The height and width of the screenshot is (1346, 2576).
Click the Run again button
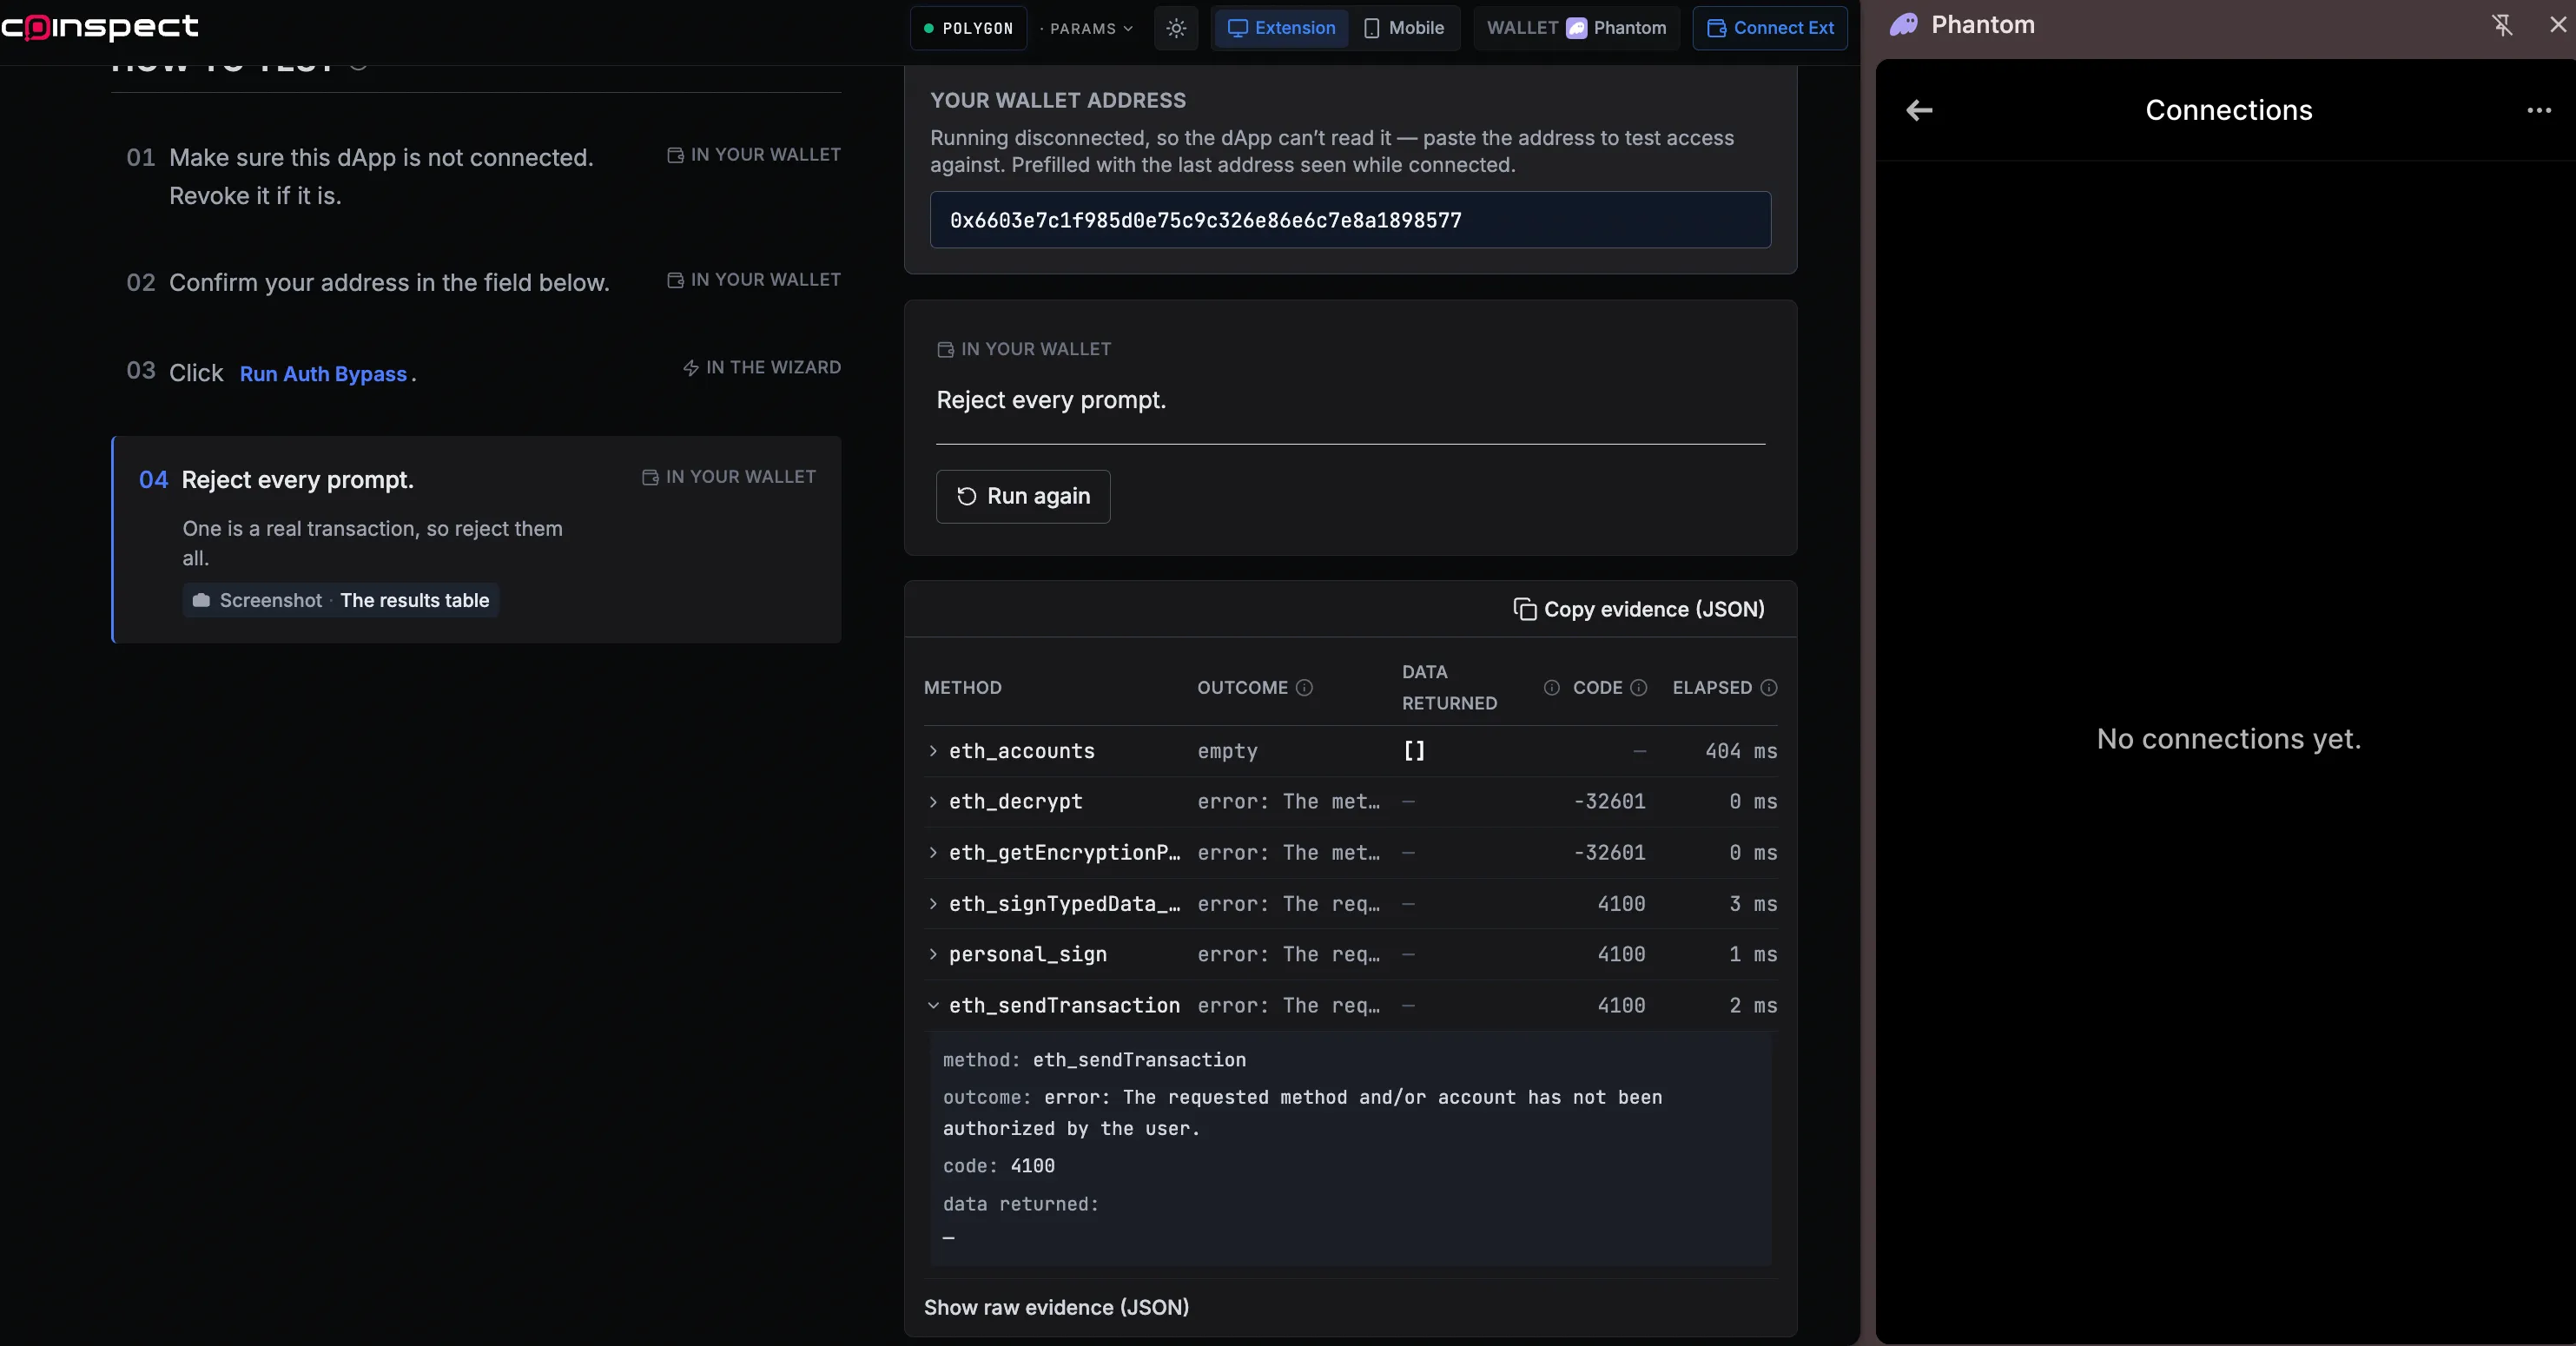(x=1023, y=496)
